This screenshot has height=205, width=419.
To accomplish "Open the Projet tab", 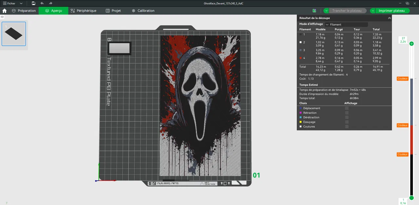I will pos(113,10).
